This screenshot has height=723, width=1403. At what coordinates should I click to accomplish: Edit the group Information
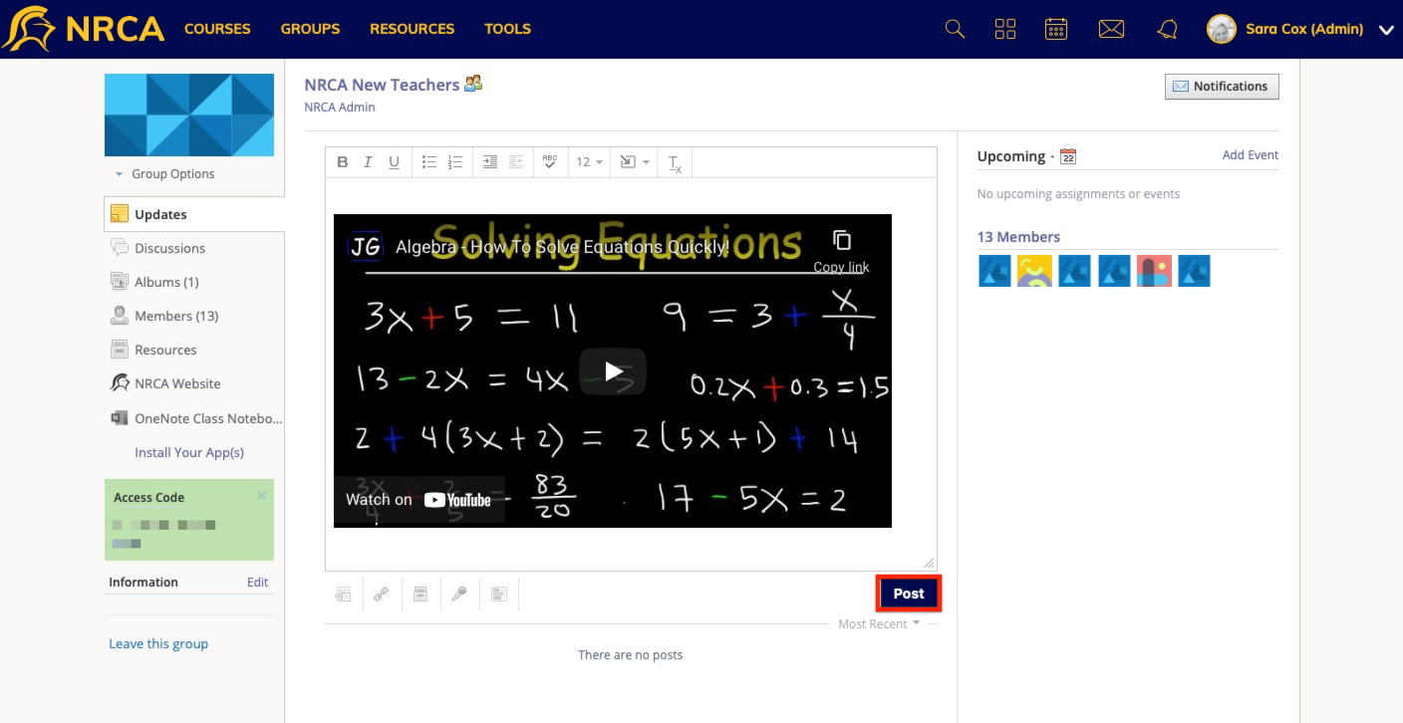pos(257,583)
